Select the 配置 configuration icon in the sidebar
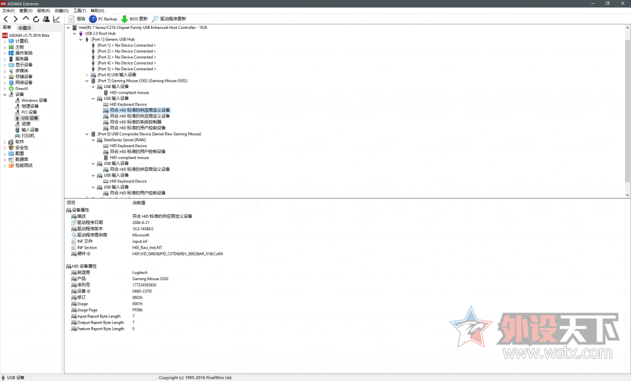The image size is (631, 381). 11,153
